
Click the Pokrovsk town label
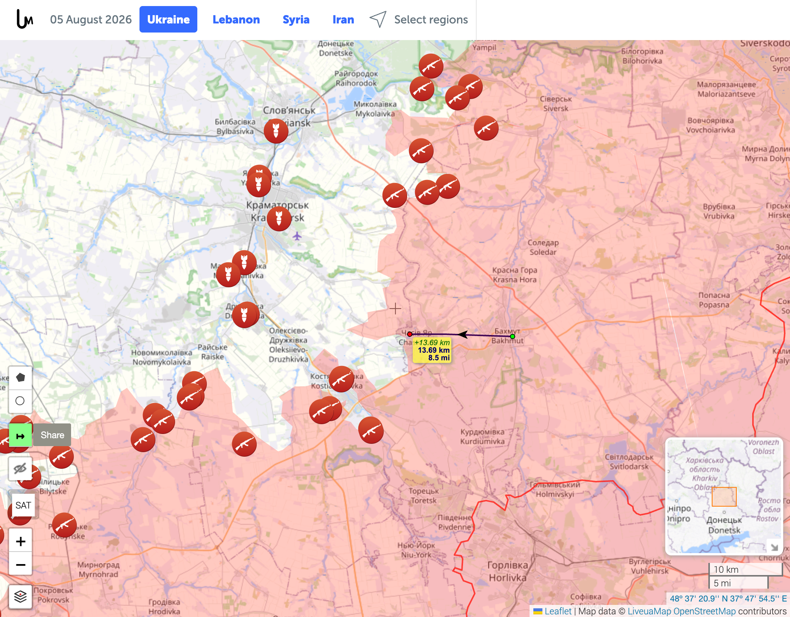coord(53,595)
